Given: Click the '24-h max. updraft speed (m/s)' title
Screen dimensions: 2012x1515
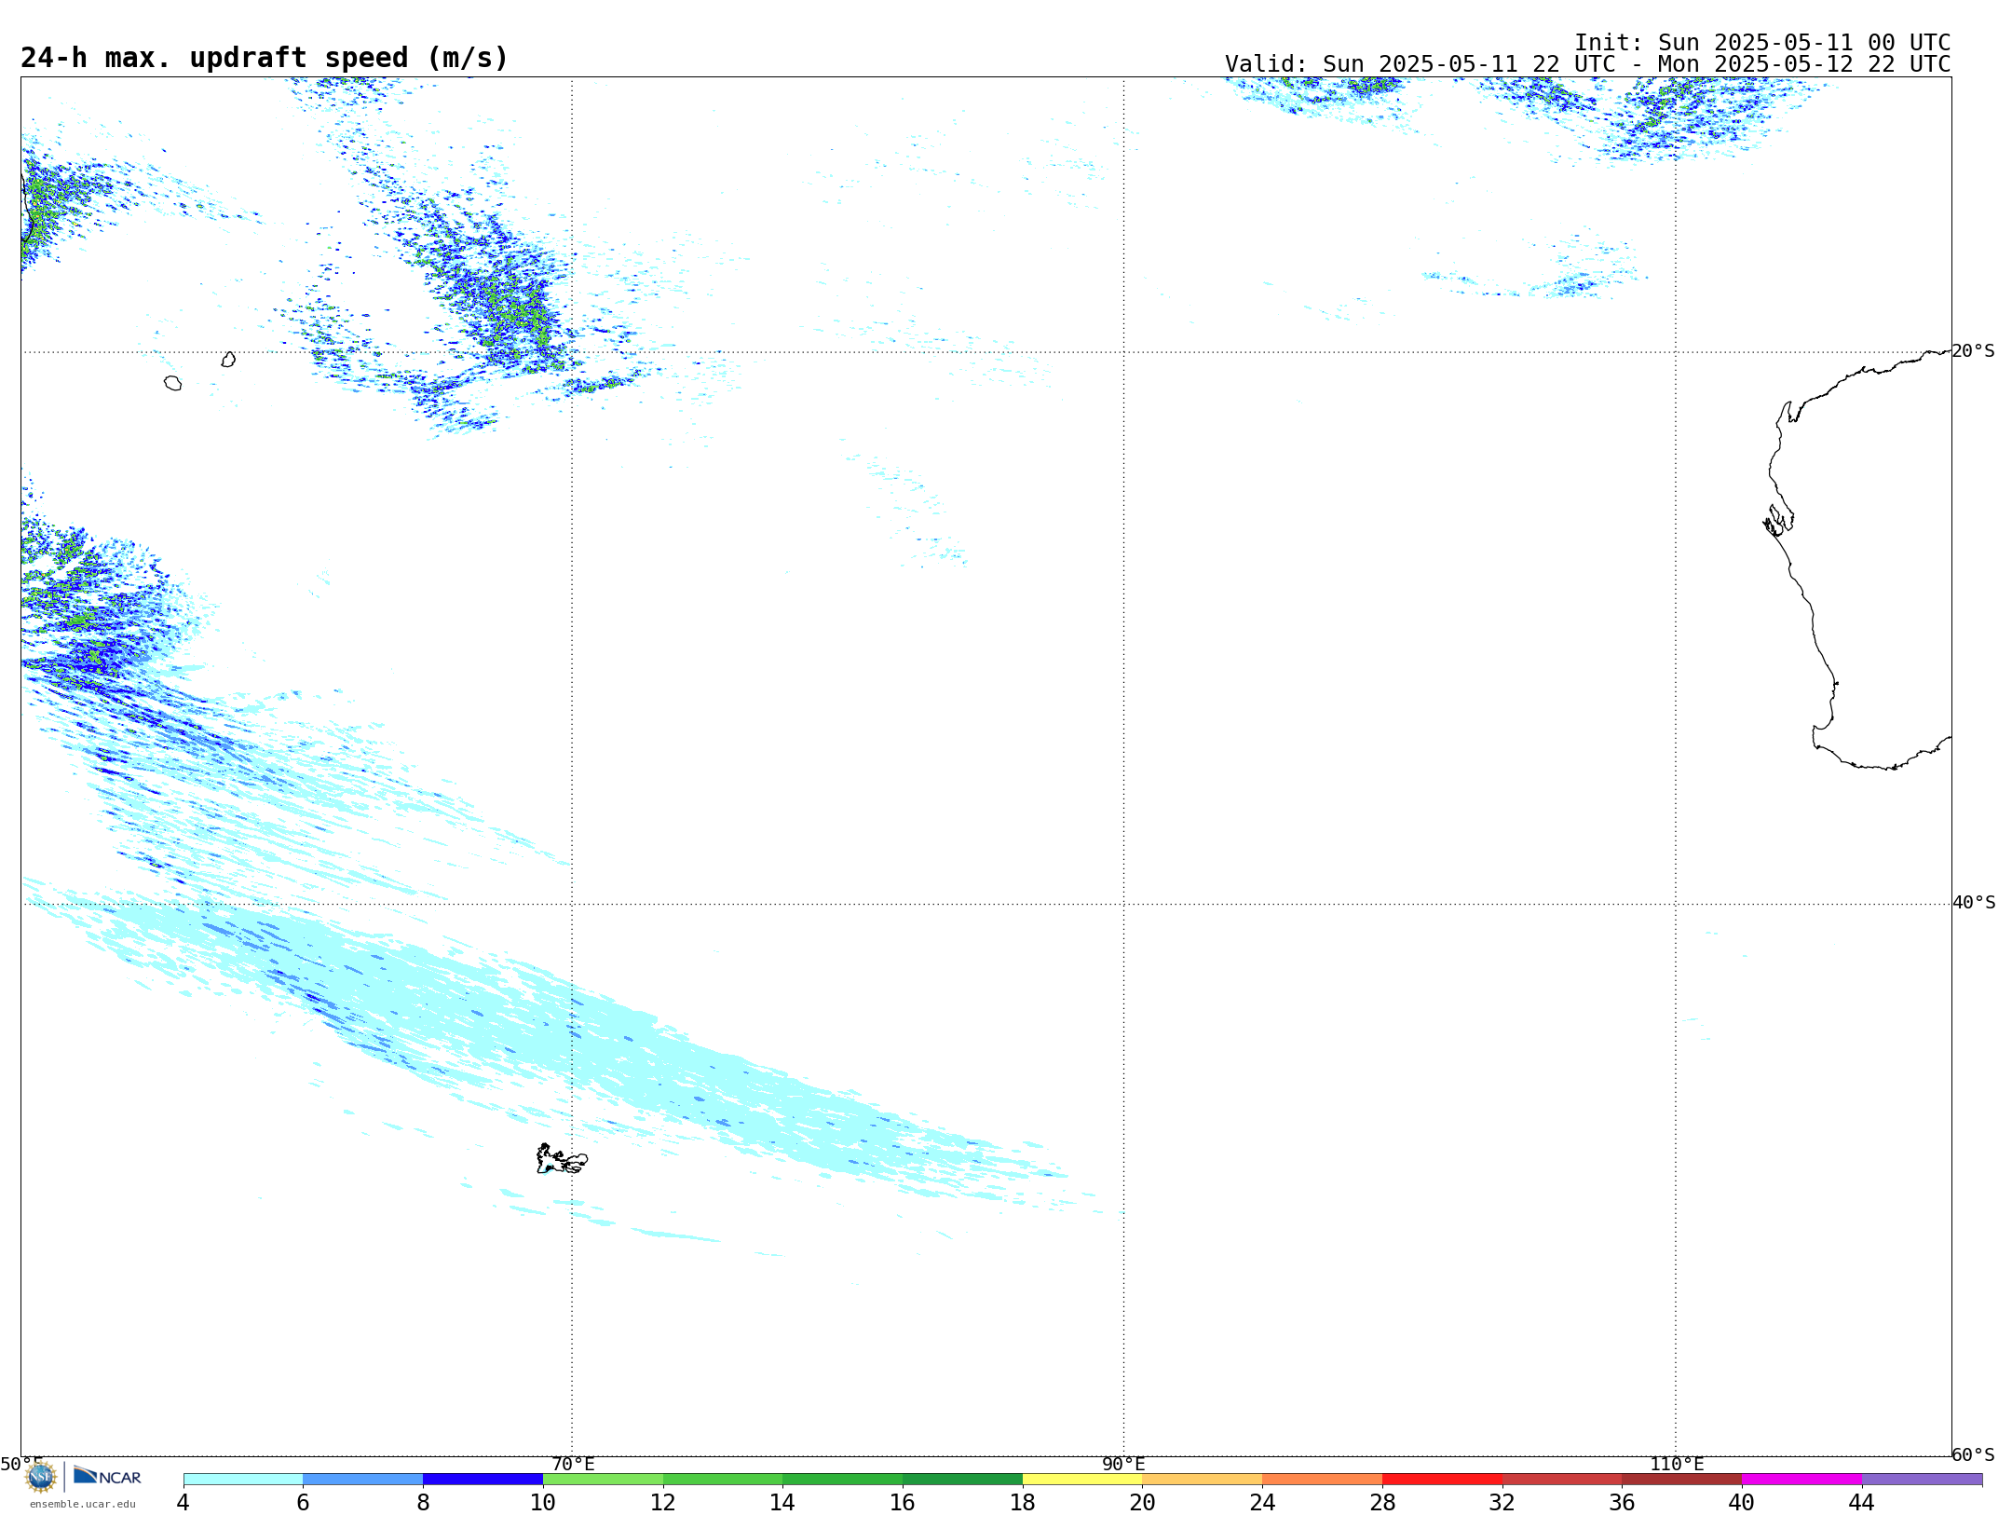Looking at the screenshot, I should point(265,58).
